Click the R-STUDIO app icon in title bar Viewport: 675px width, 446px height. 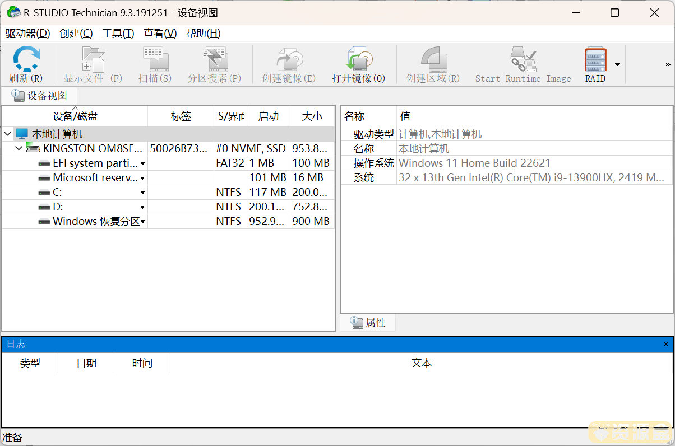pyautogui.click(x=13, y=12)
